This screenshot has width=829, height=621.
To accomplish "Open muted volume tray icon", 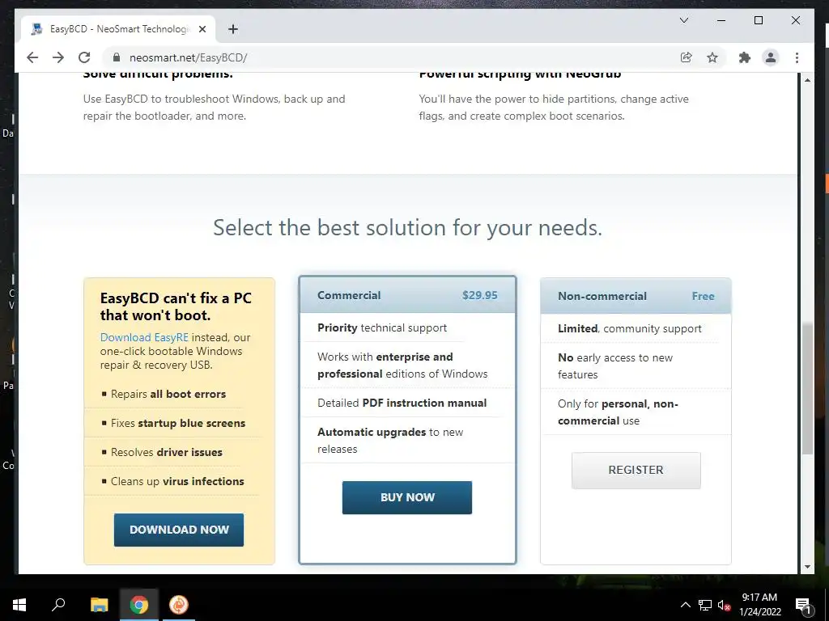I will pos(723,605).
